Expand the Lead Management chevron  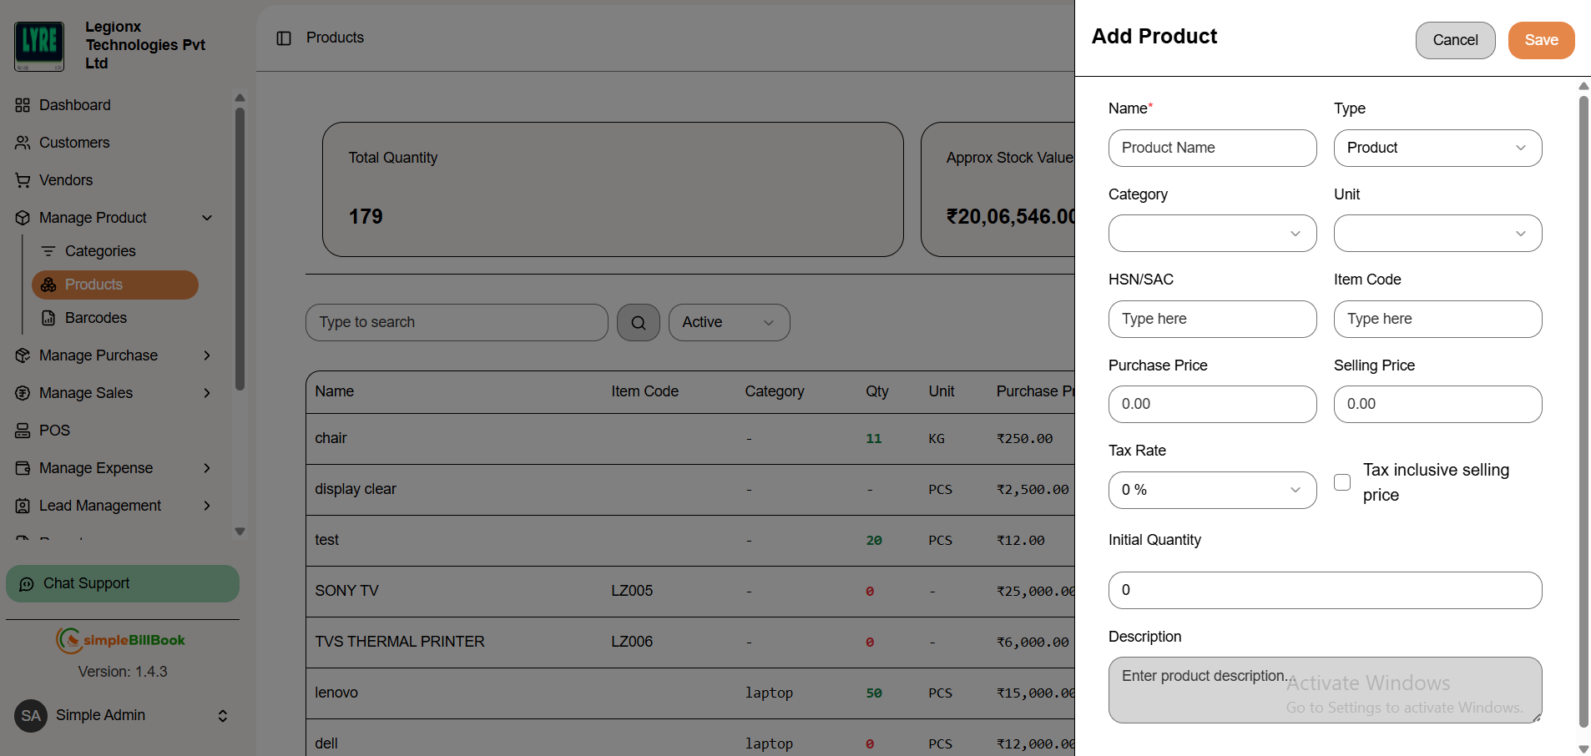coord(207,506)
